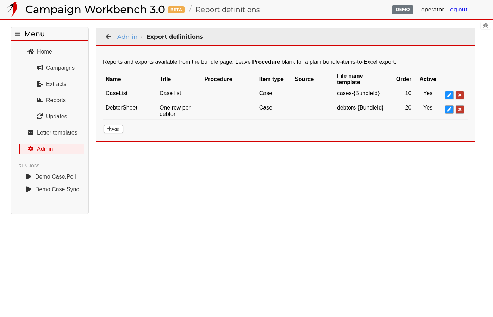493x317 pixels.
Task: Go back using the left arrow icon
Action: click(x=108, y=37)
